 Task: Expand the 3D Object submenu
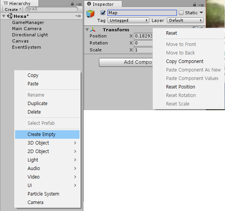coord(47,143)
